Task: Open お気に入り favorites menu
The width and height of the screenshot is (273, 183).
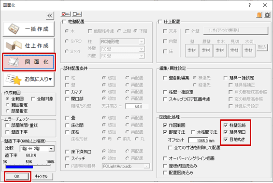Action: pyautogui.click(x=29, y=79)
